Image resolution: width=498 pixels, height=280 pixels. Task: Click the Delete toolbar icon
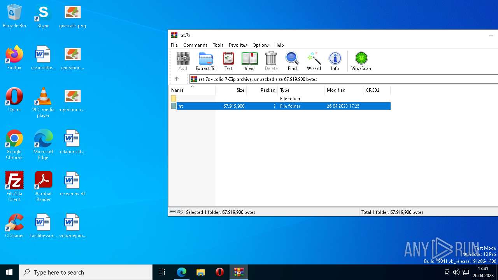(271, 61)
